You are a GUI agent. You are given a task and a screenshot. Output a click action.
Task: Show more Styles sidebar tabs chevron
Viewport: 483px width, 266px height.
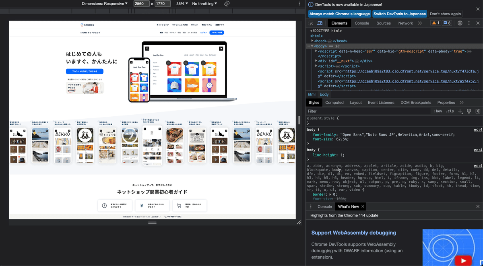tap(461, 103)
